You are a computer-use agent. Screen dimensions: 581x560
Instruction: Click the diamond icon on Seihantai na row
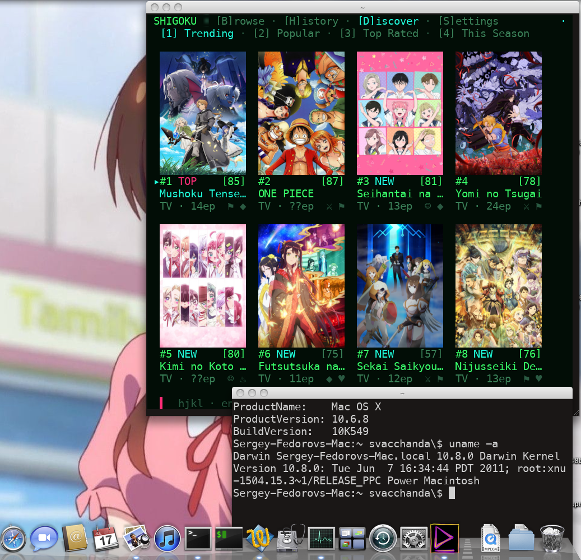[440, 206]
